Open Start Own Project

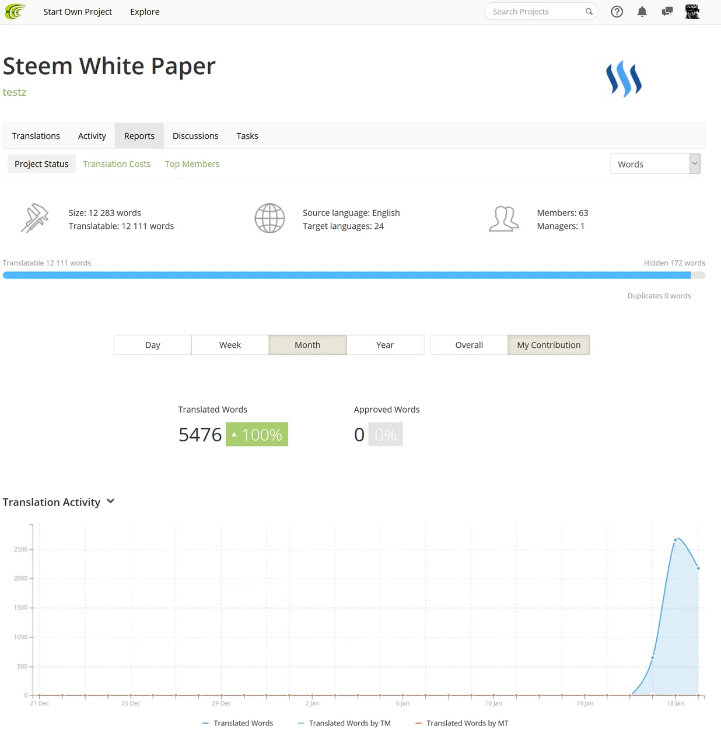pyautogui.click(x=78, y=12)
